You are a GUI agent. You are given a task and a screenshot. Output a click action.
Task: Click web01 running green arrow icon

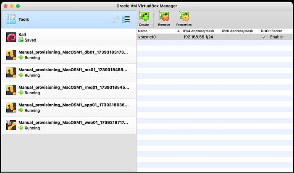point(21,128)
